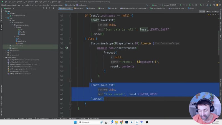Open Project panel gear options
222x125 pixels.
coord(53,8)
